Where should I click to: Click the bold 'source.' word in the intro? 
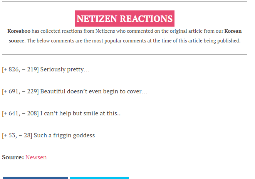click(x=17, y=41)
